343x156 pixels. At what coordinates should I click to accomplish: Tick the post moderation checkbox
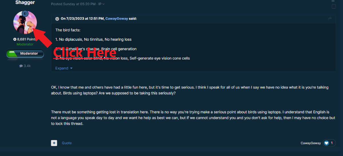334,7
